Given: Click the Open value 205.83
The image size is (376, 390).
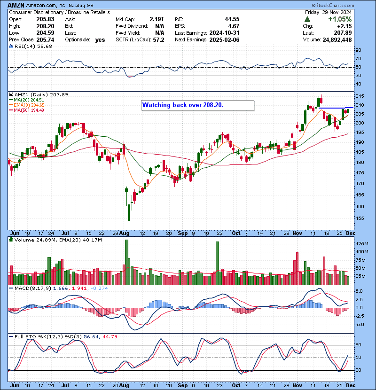Looking at the screenshot, I should pos(45,19).
